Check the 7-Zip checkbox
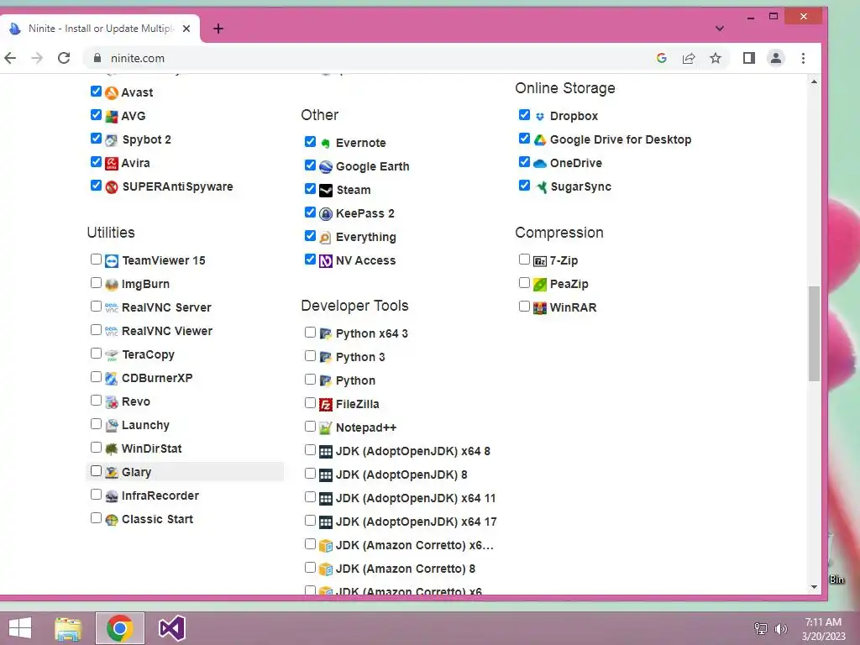860x645 pixels. pyautogui.click(x=524, y=260)
